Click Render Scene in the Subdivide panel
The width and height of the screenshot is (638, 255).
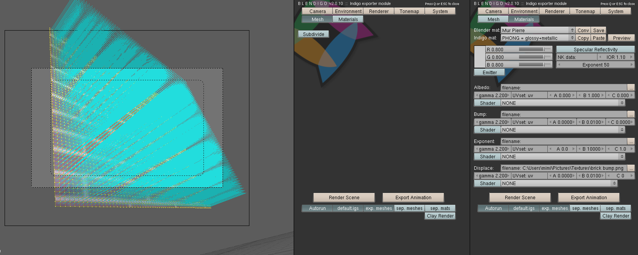[x=344, y=197]
